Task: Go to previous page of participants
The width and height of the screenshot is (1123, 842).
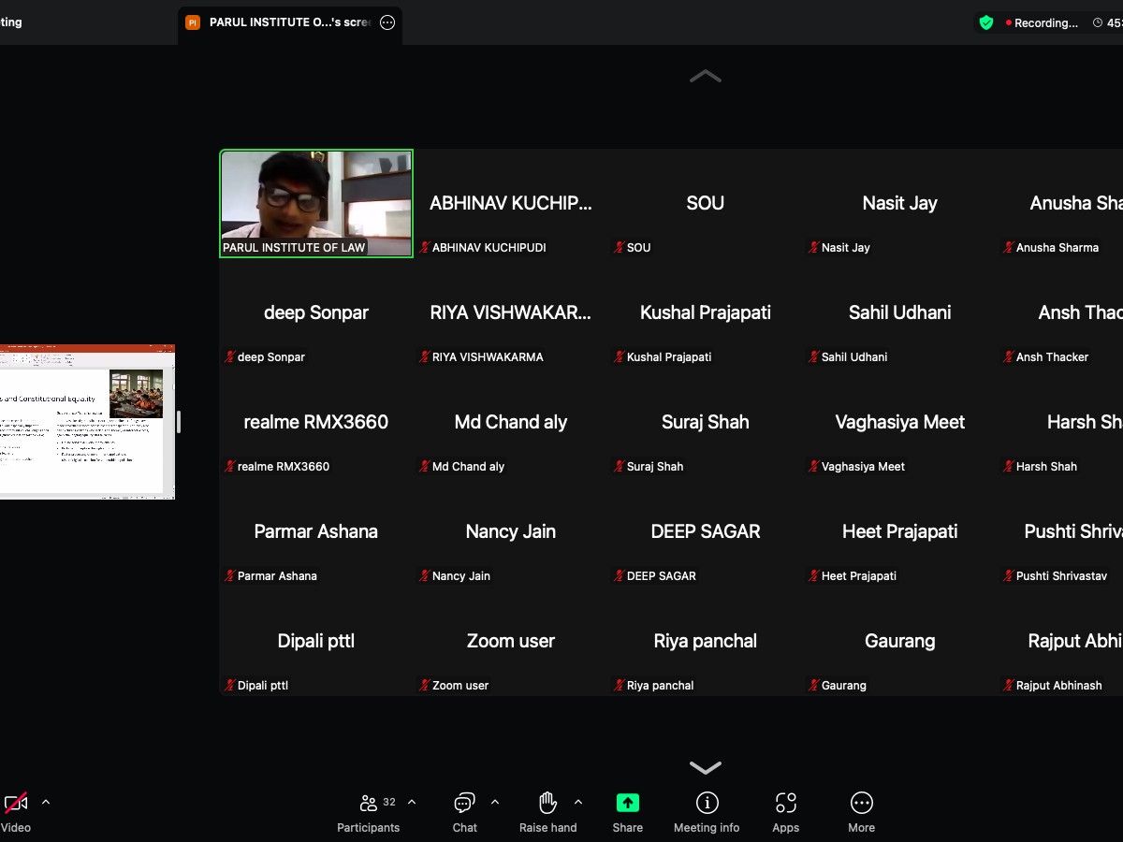Action: point(705,77)
